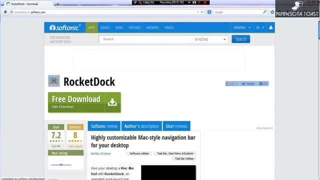Click the Google search box in browser
The height and width of the screenshot is (180, 320).
pos(238,12)
